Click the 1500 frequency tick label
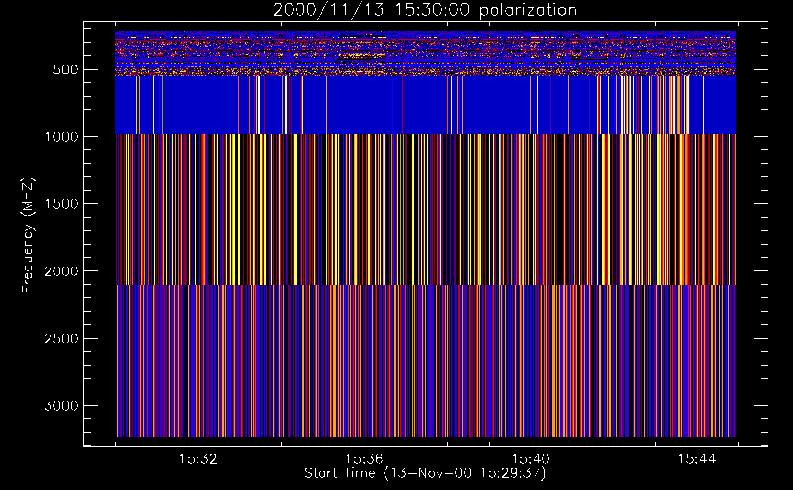The image size is (793, 490). (x=61, y=204)
